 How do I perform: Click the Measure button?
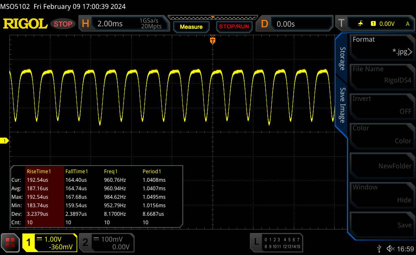coord(191,27)
